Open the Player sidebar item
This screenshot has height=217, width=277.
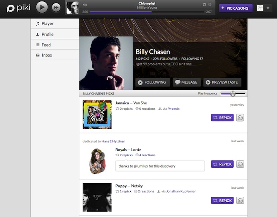click(x=55, y=24)
